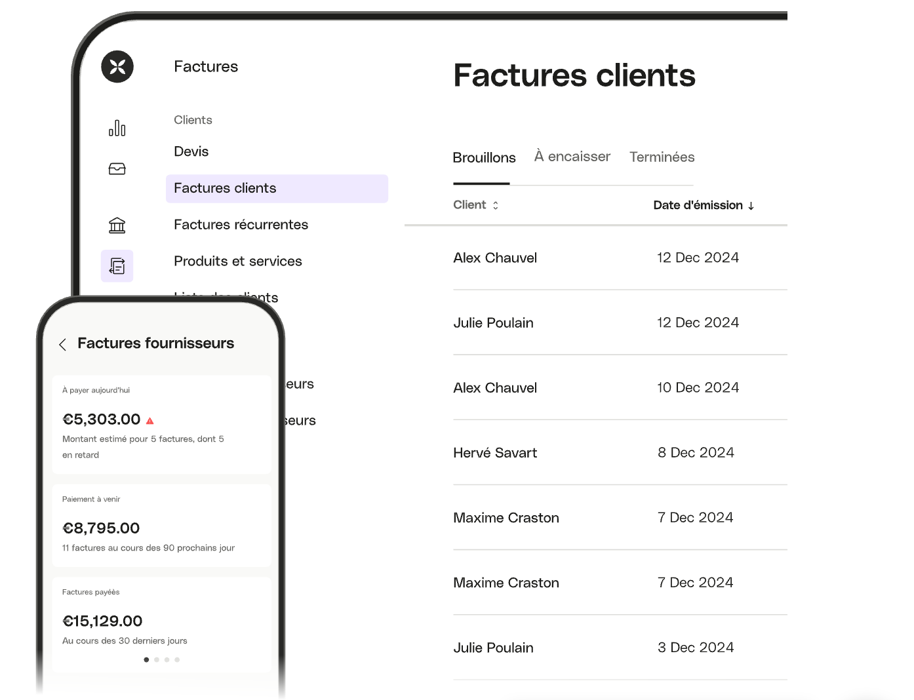This screenshot has height=700, width=914.
Task: Open Factures récurrentes menu item
Action: point(241,225)
